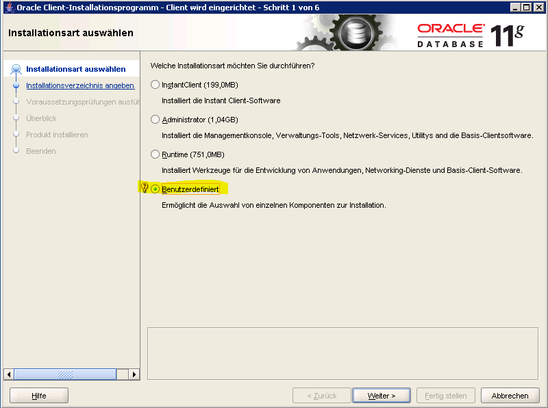Image resolution: width=548 pixels, height=408 pixels.
Task: Close the installer window
Action: [x=538, y=8]
